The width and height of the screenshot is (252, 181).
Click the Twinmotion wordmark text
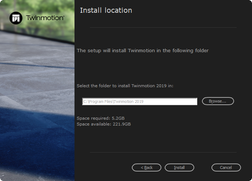click(45, 18)
